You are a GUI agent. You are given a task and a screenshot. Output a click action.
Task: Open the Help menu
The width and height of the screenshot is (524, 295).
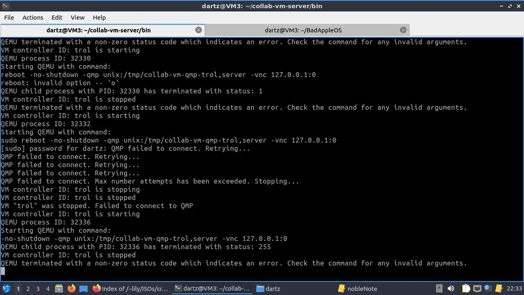[x=99, y=18]
